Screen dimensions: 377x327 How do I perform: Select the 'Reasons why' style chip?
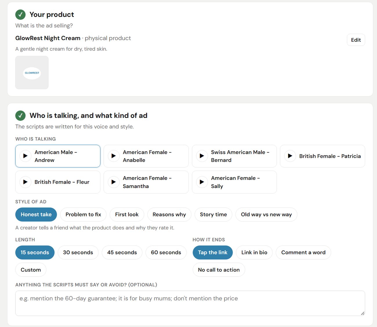(x=169, y=214)
